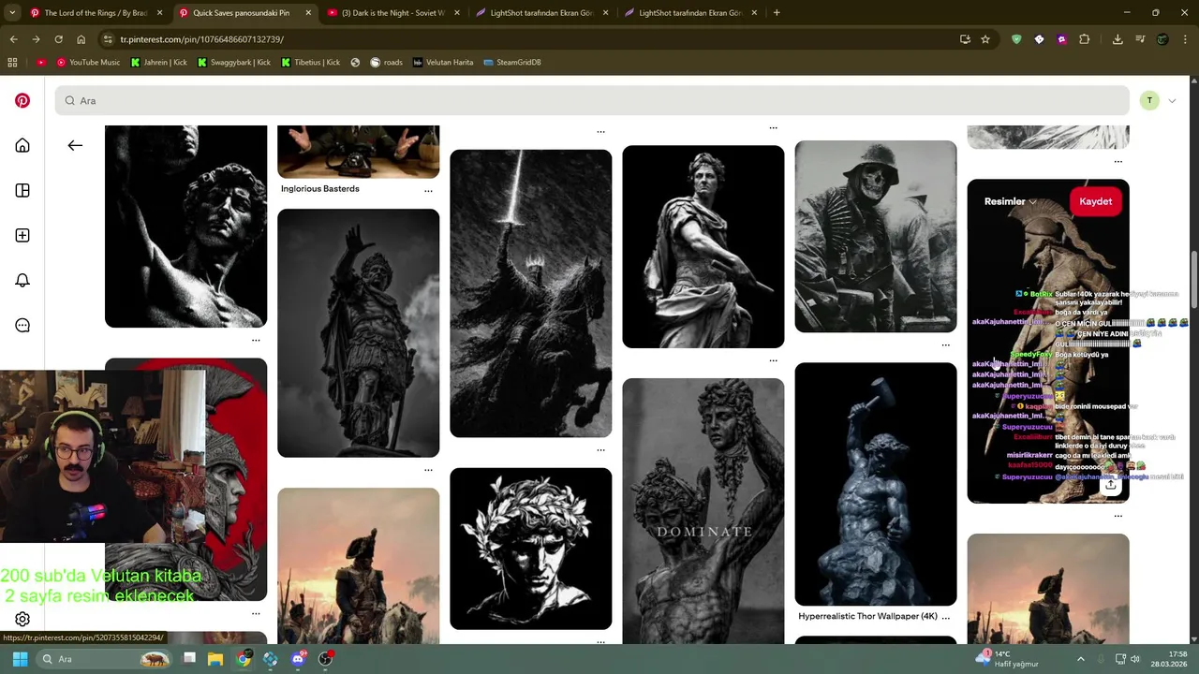Go to Pinterest home feed icon
The height and width of the screenshot is (674, 1199).
pos(22,145)
